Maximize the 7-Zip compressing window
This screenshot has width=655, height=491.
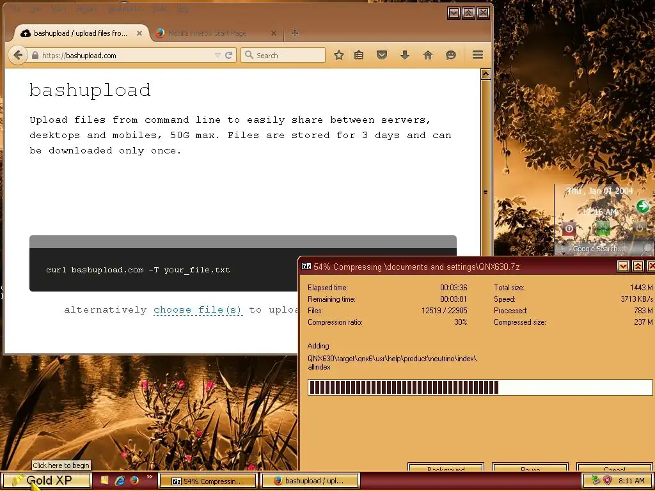pos(638,266)
